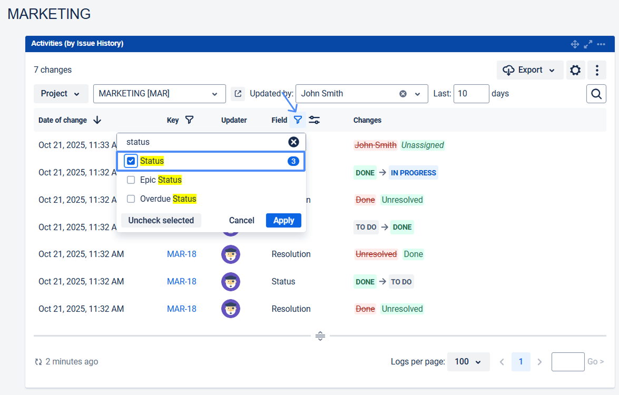The height and width of the screenshot is (395, 619).
Task: Click the settings gear icon
Action: coord(575,70)
